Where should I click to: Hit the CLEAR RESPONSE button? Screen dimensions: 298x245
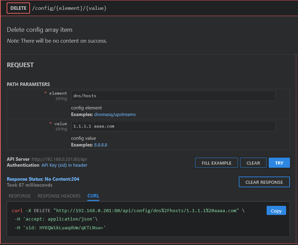click(264, 182)
